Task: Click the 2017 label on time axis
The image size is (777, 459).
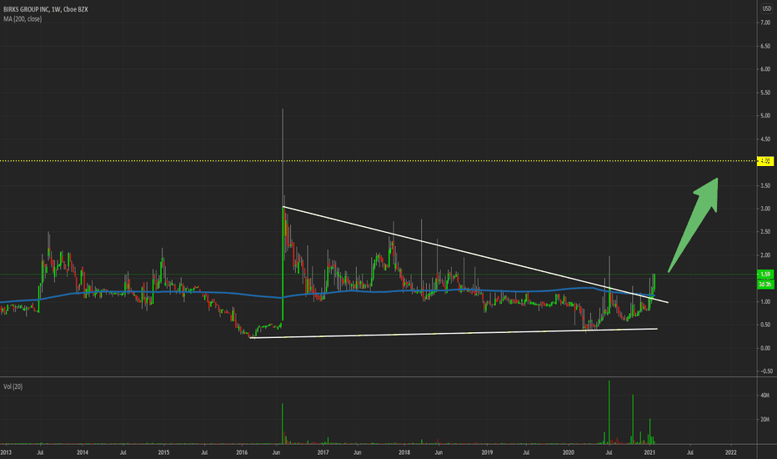Action: [323, 452]
